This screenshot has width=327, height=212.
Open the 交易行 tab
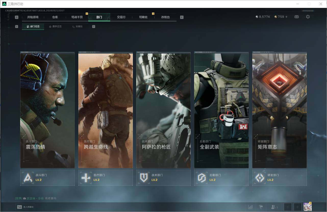(x=121, y=17)
